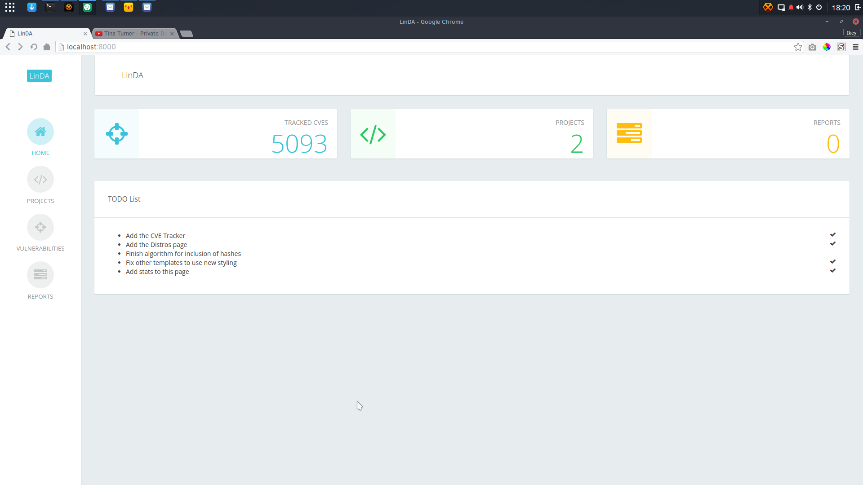Click the red notification bell in tray

[791, 7]
